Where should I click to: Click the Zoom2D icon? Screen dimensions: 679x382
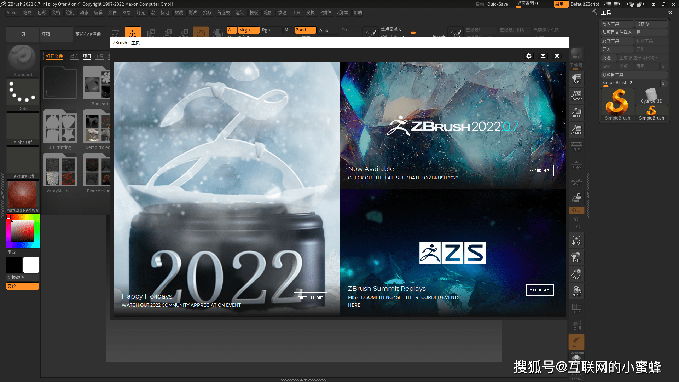[x=576, y=95]
